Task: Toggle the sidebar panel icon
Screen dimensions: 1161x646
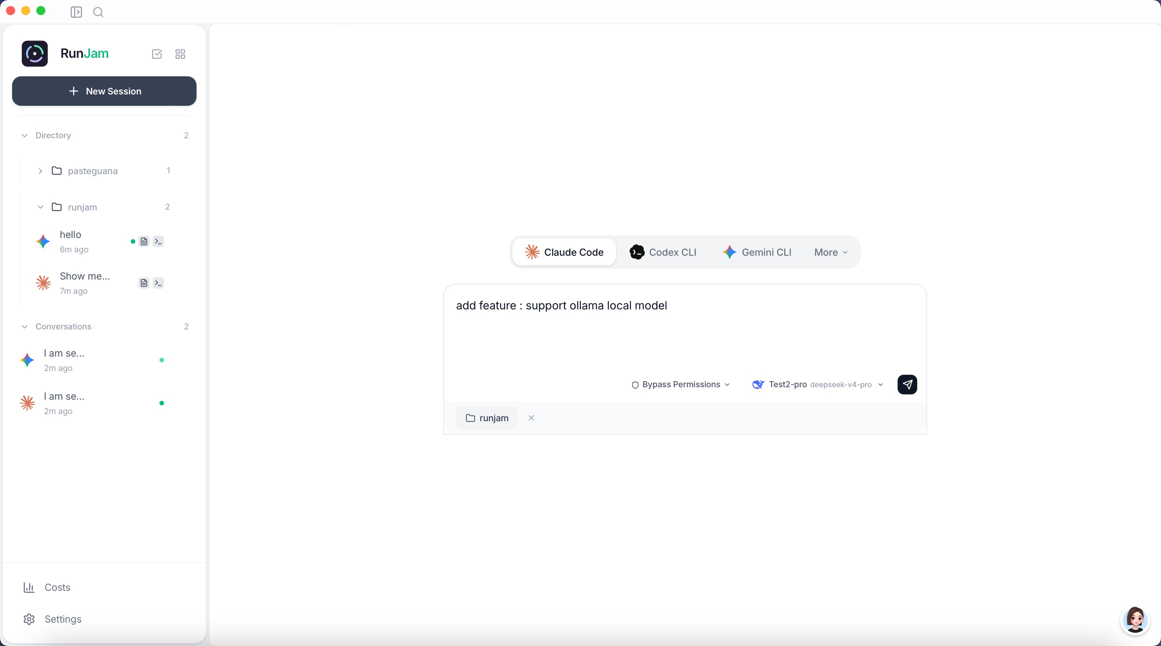Action: tap(76, 12)
